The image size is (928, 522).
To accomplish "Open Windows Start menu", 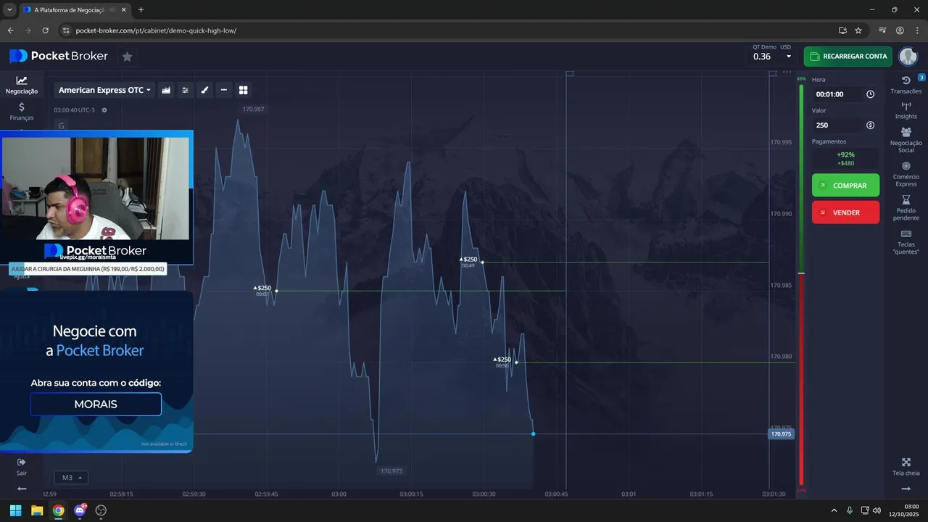I will pos(15,510).
